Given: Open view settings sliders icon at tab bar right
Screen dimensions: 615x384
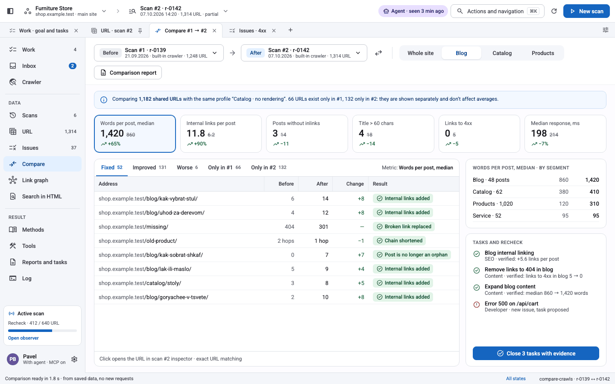Looking at the screenshot, I should (x=606, y=30).
